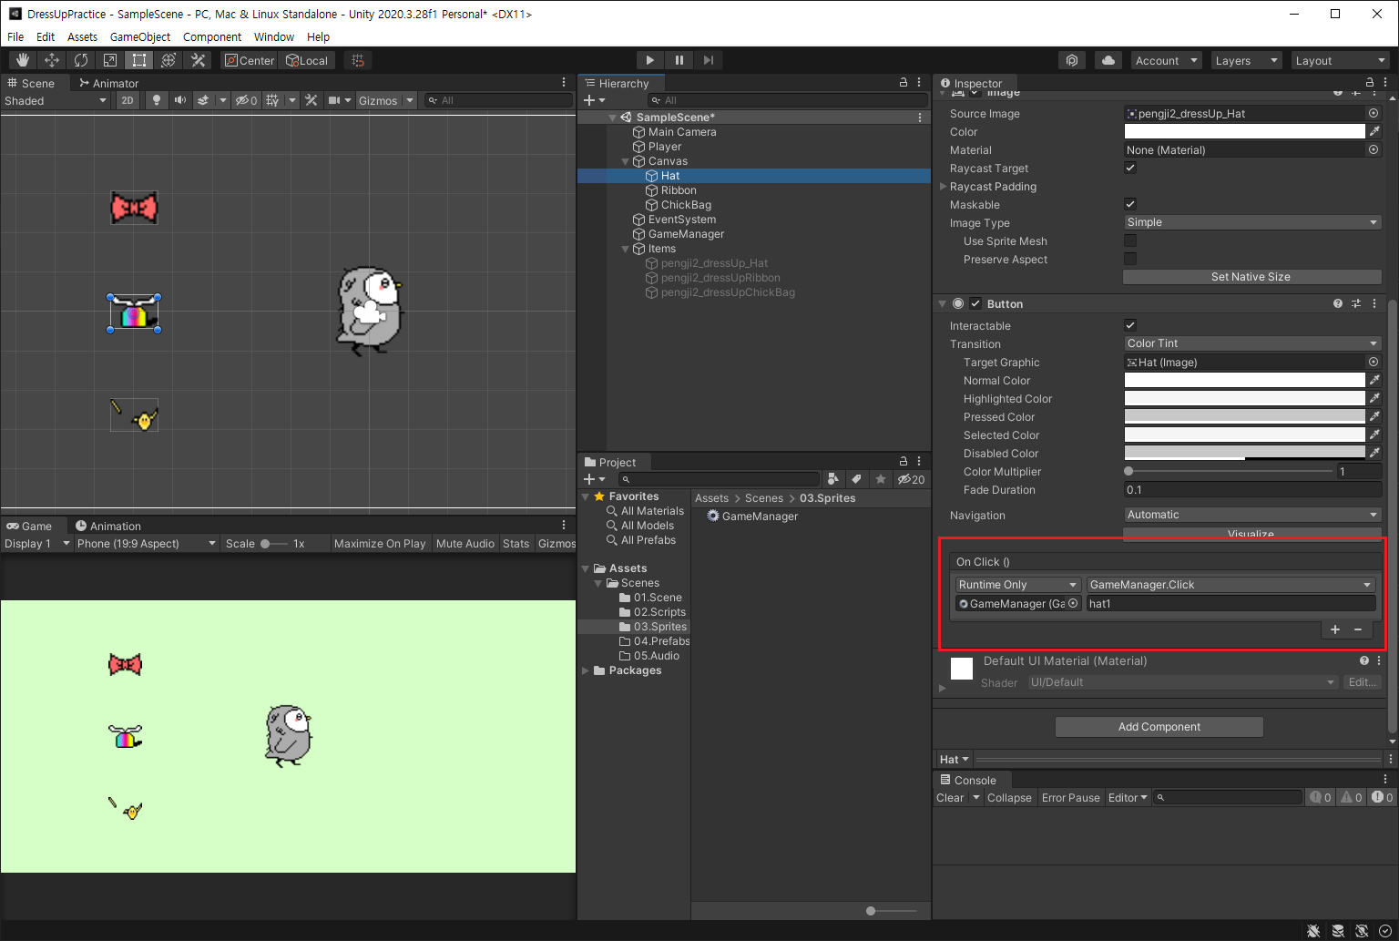Add new On Click entry with plus

click(1335, 629)
